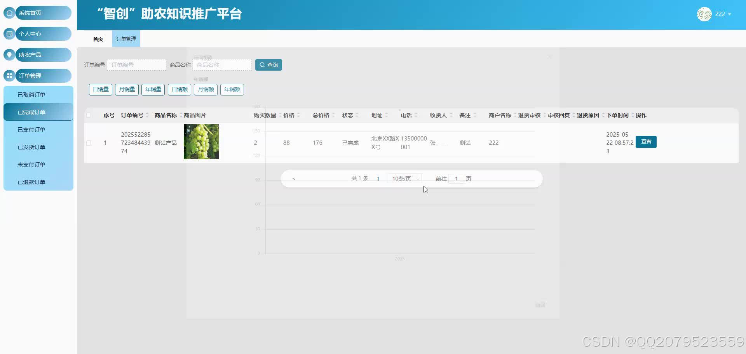Click the card icon beside 个人中心
Viewport: 746px width, 354px height.
tap(9, 34)
